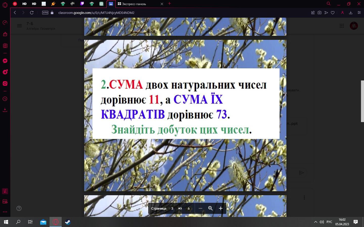
Task: Take a snapshot with the camera icon
Action: pyautogui.click(x=320, y=13)
